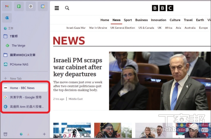
Task: Click the BBC logo
Action: [163, 8]
